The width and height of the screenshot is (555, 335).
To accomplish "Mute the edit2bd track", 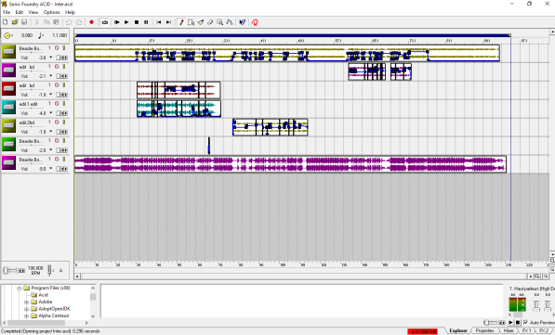I will [x=57, y=122].
